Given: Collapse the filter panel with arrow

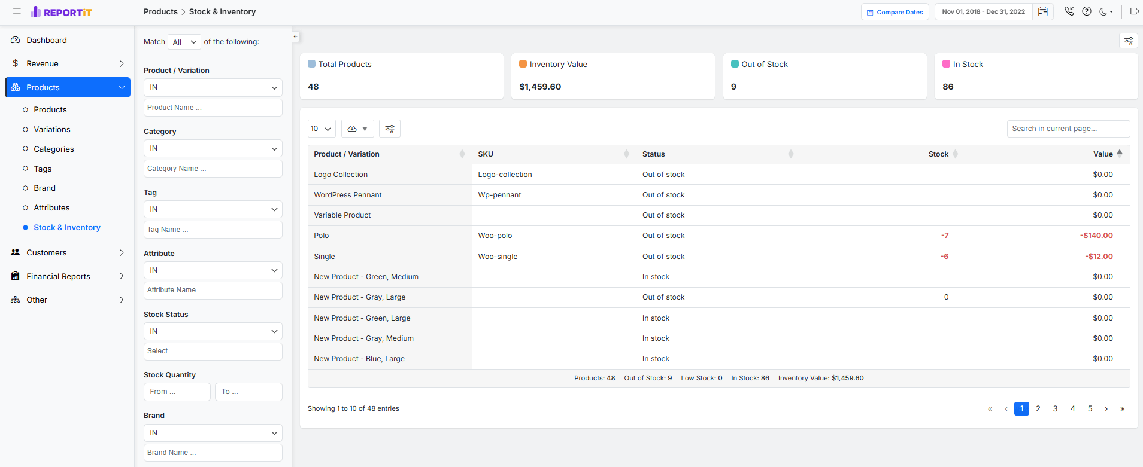Looking at the screenshot, I should [295, 36].
